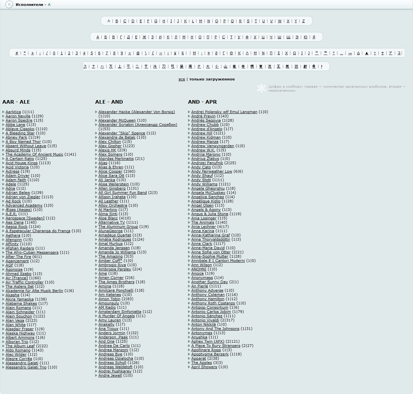
Task: Go to Cyrillic letter Ф in the index
Action: [x=247, y=37]
